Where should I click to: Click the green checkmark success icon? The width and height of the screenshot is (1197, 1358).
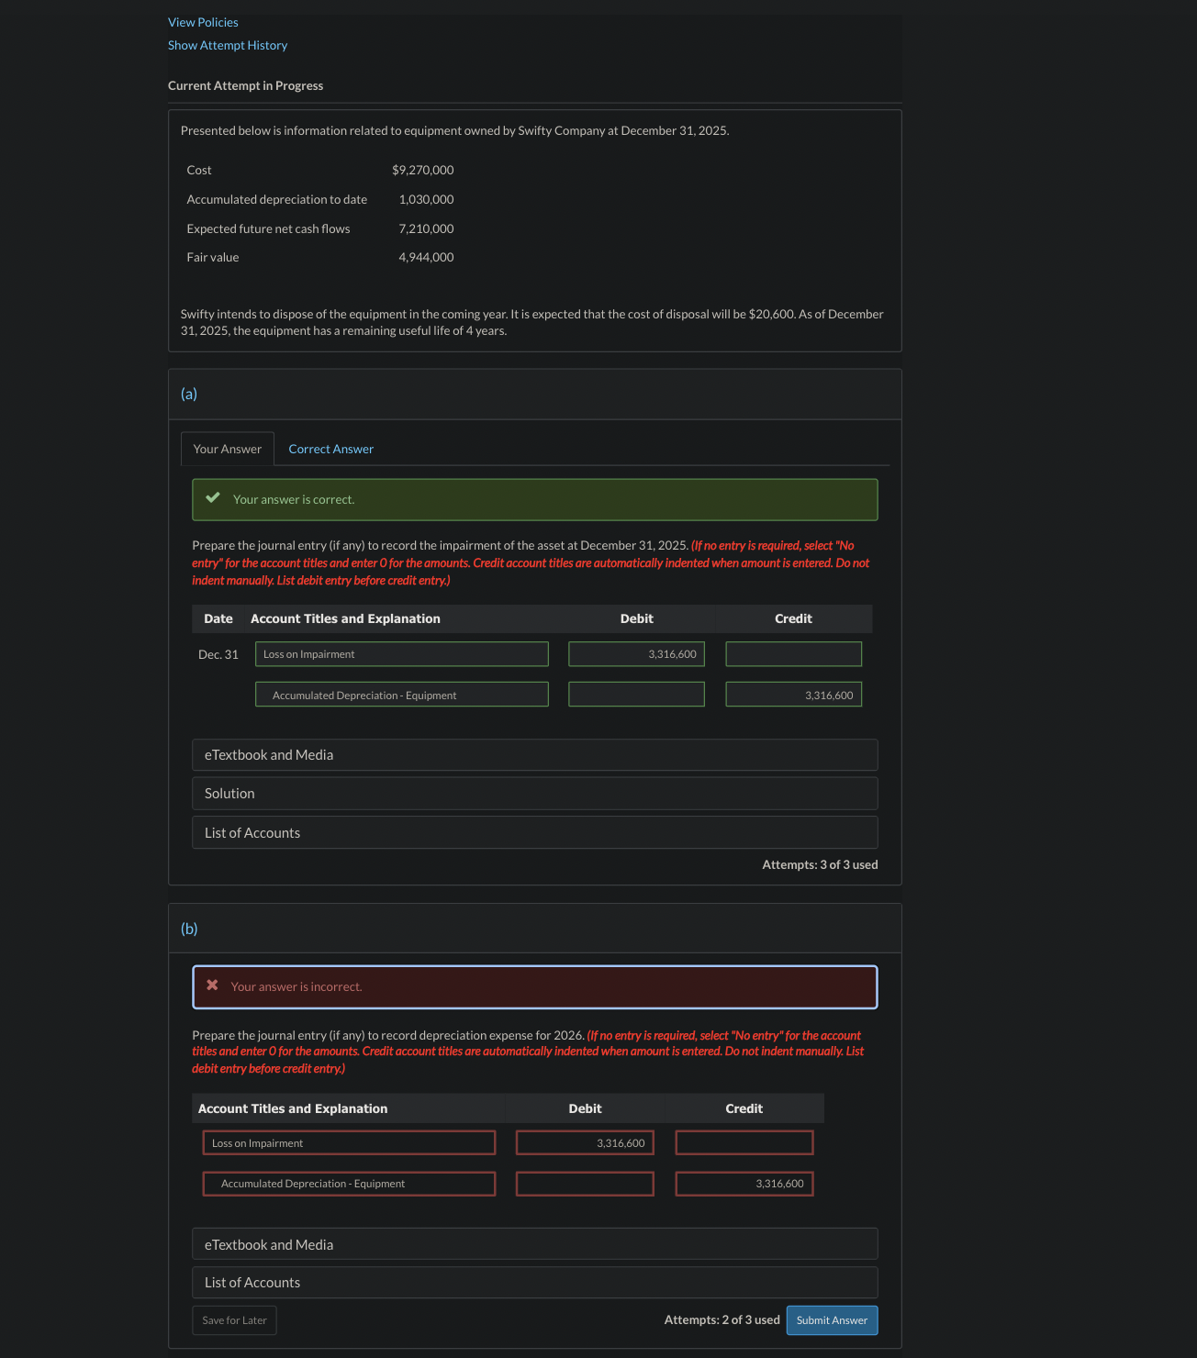pyautogui.click(x=214, y=497)
